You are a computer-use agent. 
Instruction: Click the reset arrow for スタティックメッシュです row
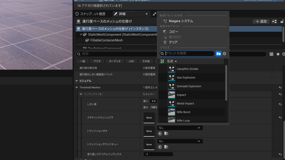pos(280,117)
